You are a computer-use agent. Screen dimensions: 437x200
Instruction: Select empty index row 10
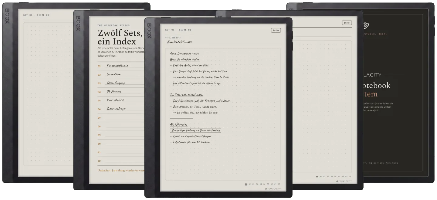[x=121, y=144]
